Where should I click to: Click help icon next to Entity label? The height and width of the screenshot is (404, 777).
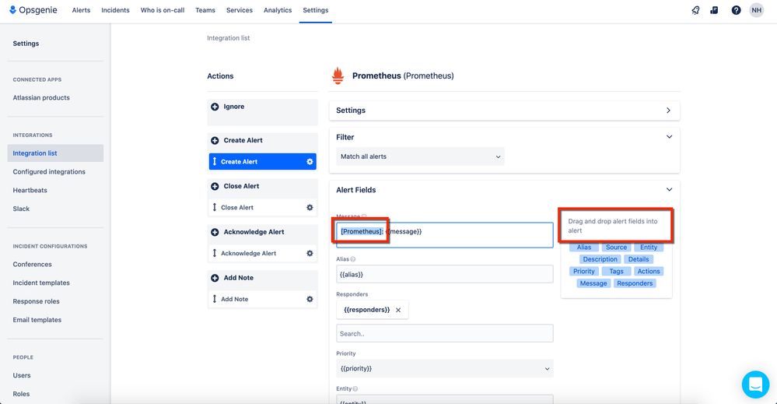pos(355,389)
